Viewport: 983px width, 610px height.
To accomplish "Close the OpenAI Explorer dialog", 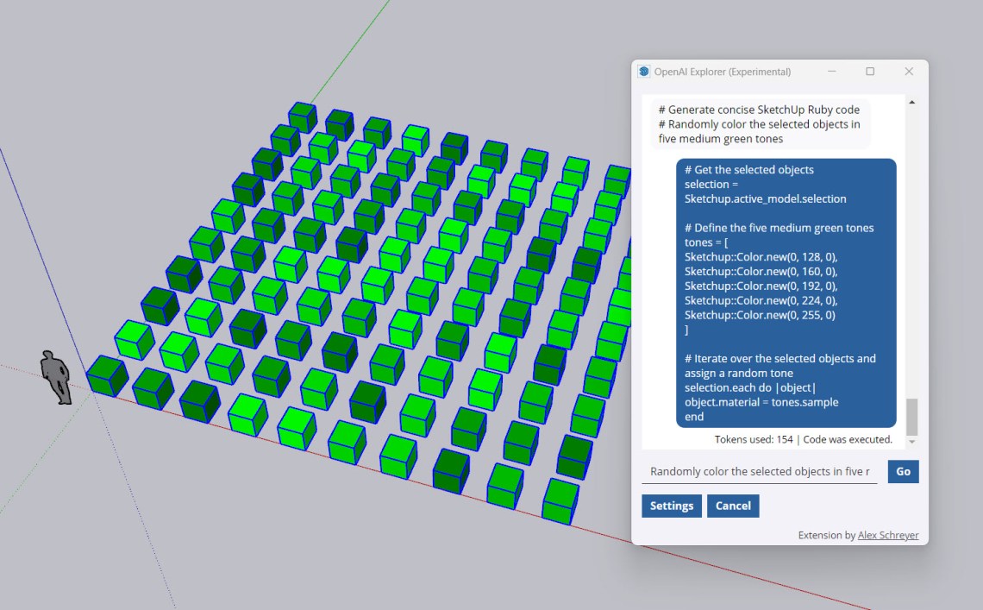I will pyautogui.click(x=908, y=72).
